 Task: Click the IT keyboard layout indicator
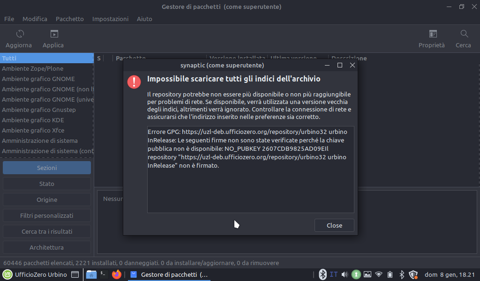coord(334,274)
